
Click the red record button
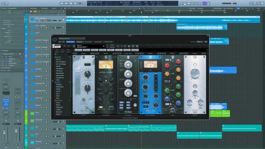click(80, 3)
